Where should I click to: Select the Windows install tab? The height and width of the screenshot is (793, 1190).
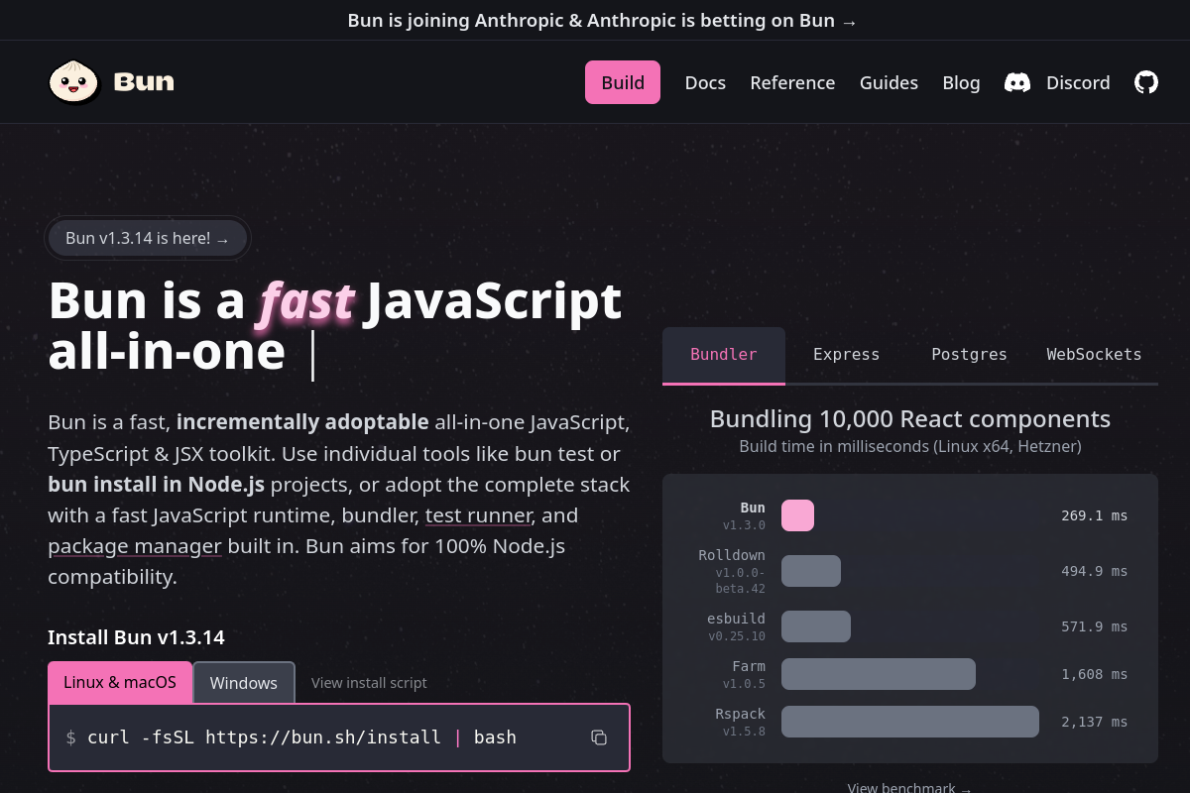coord(244,683)
